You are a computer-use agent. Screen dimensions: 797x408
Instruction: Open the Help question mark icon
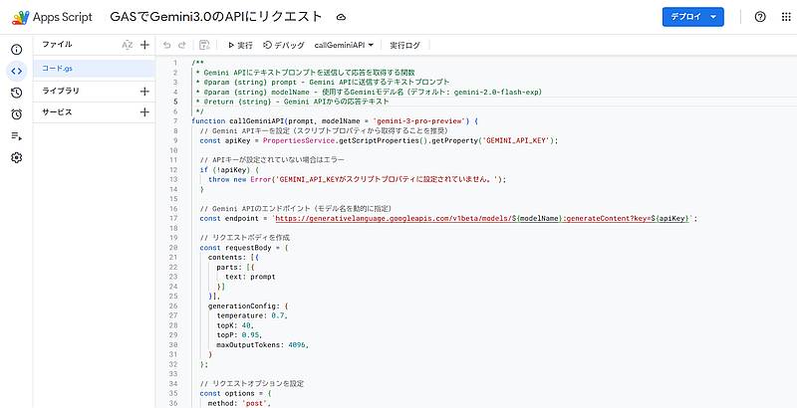coord(760,17)
